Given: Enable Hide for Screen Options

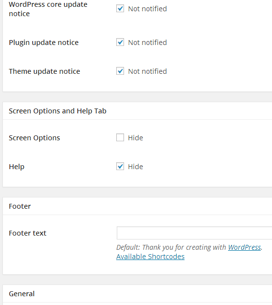Looking at the screenshot, I should tap(120, 137).
